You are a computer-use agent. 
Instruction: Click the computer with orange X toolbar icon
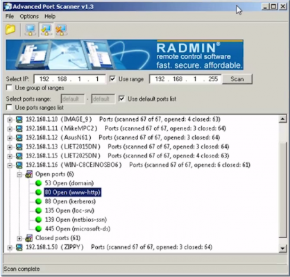tap(61, 30)
